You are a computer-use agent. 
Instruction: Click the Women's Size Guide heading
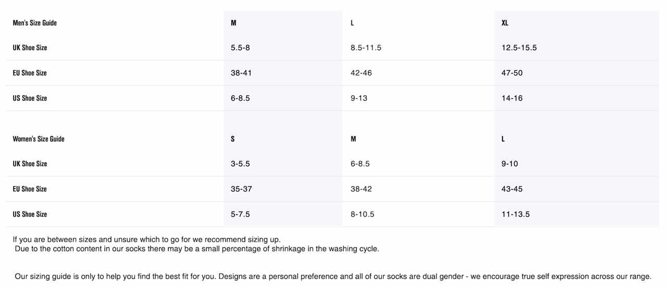(x=39, y=139)
